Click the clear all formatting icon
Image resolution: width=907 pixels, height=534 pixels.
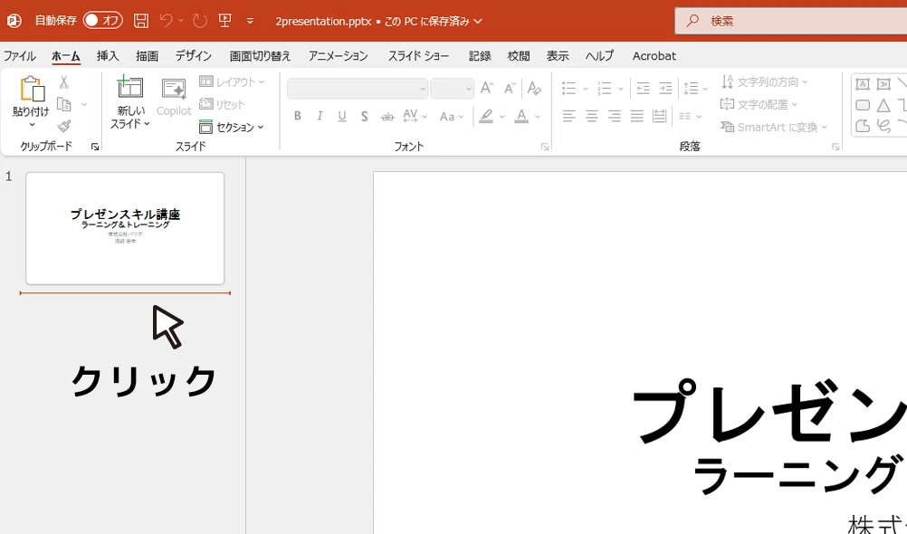tap(534, 88)
